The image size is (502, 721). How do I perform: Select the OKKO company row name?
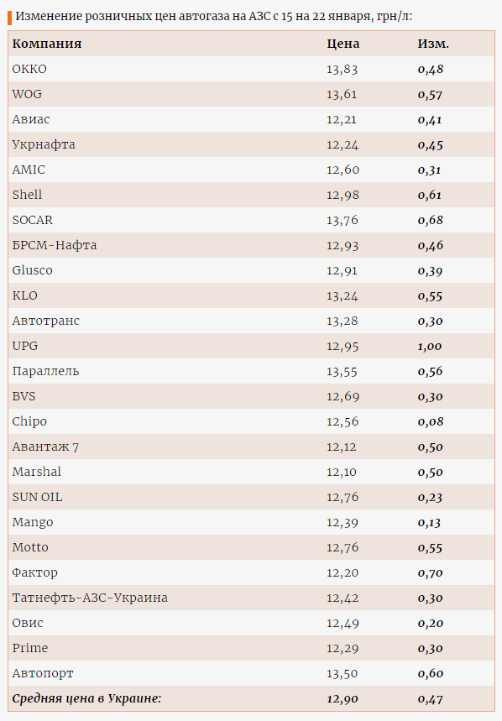click(x=29, y=69)
